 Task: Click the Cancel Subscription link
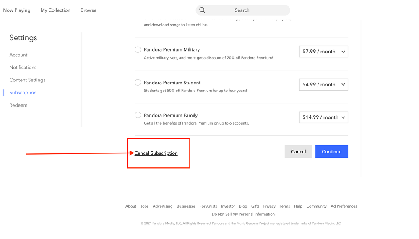[x=156, y=153]
